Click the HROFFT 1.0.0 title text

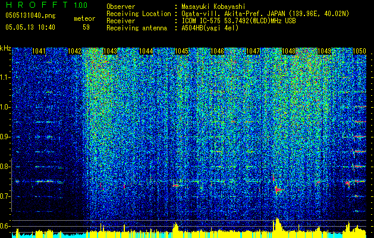tap(46, 5)
